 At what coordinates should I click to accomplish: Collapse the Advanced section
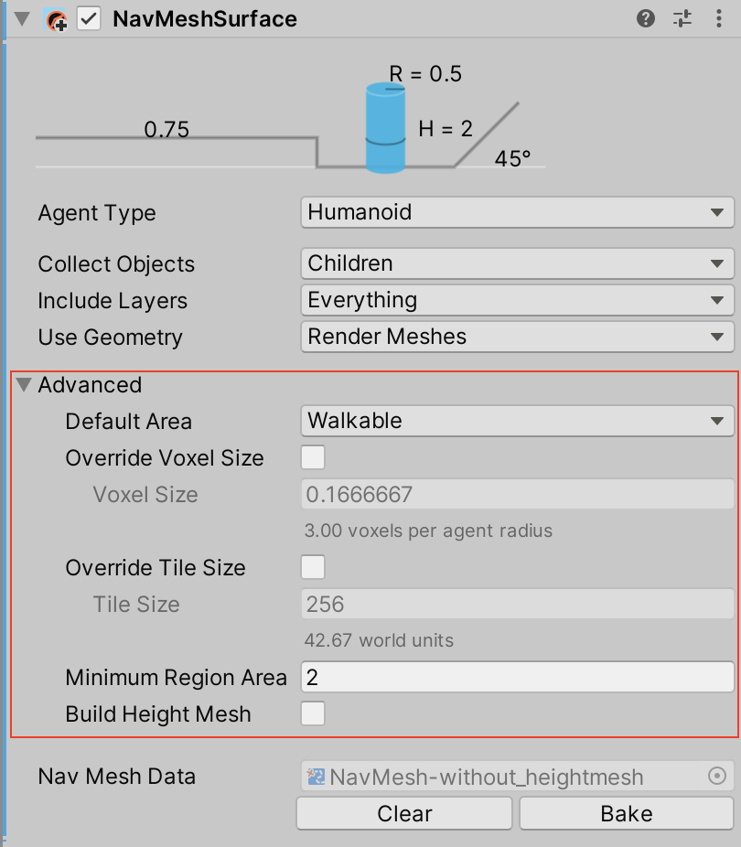[x=24, y=385]
